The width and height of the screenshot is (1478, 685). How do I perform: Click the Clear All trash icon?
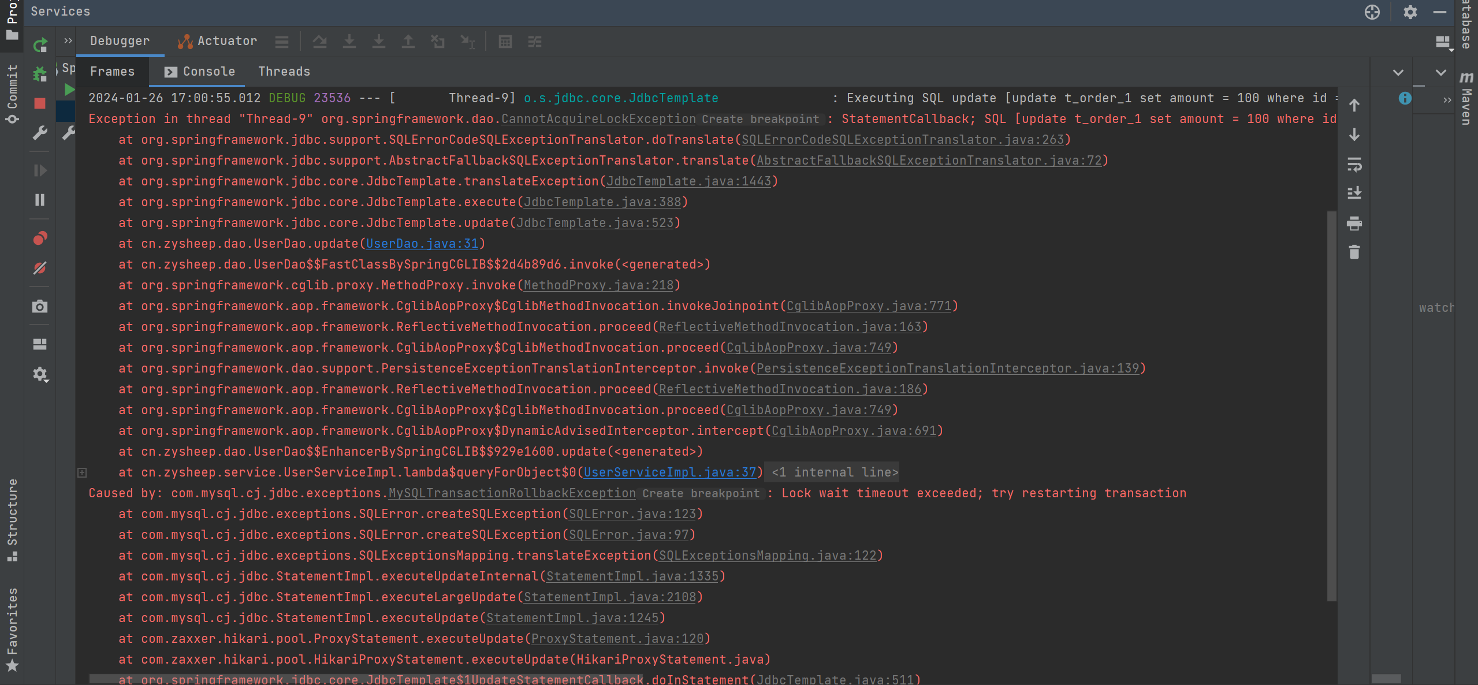[1354, 252]
